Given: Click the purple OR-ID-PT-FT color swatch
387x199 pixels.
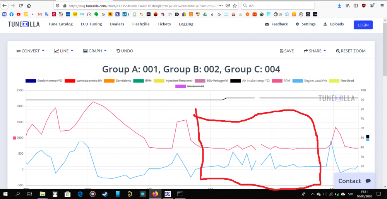Looking at the screenshot, I should tap(180, 86).
